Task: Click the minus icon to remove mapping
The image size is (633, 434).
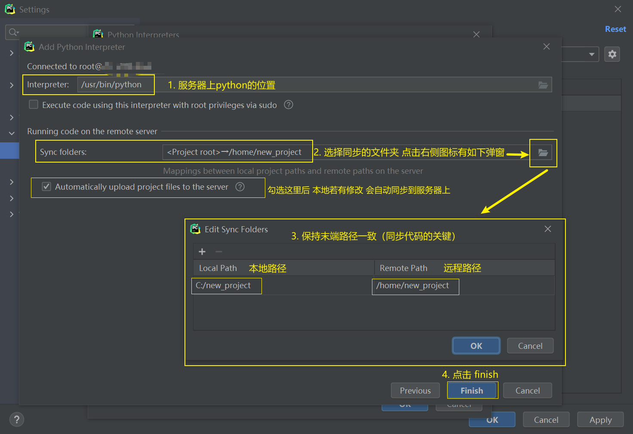Action: coord(219,252)
